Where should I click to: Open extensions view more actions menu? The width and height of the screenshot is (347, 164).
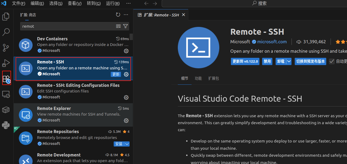pyautogui.click(x=126, y=15)
